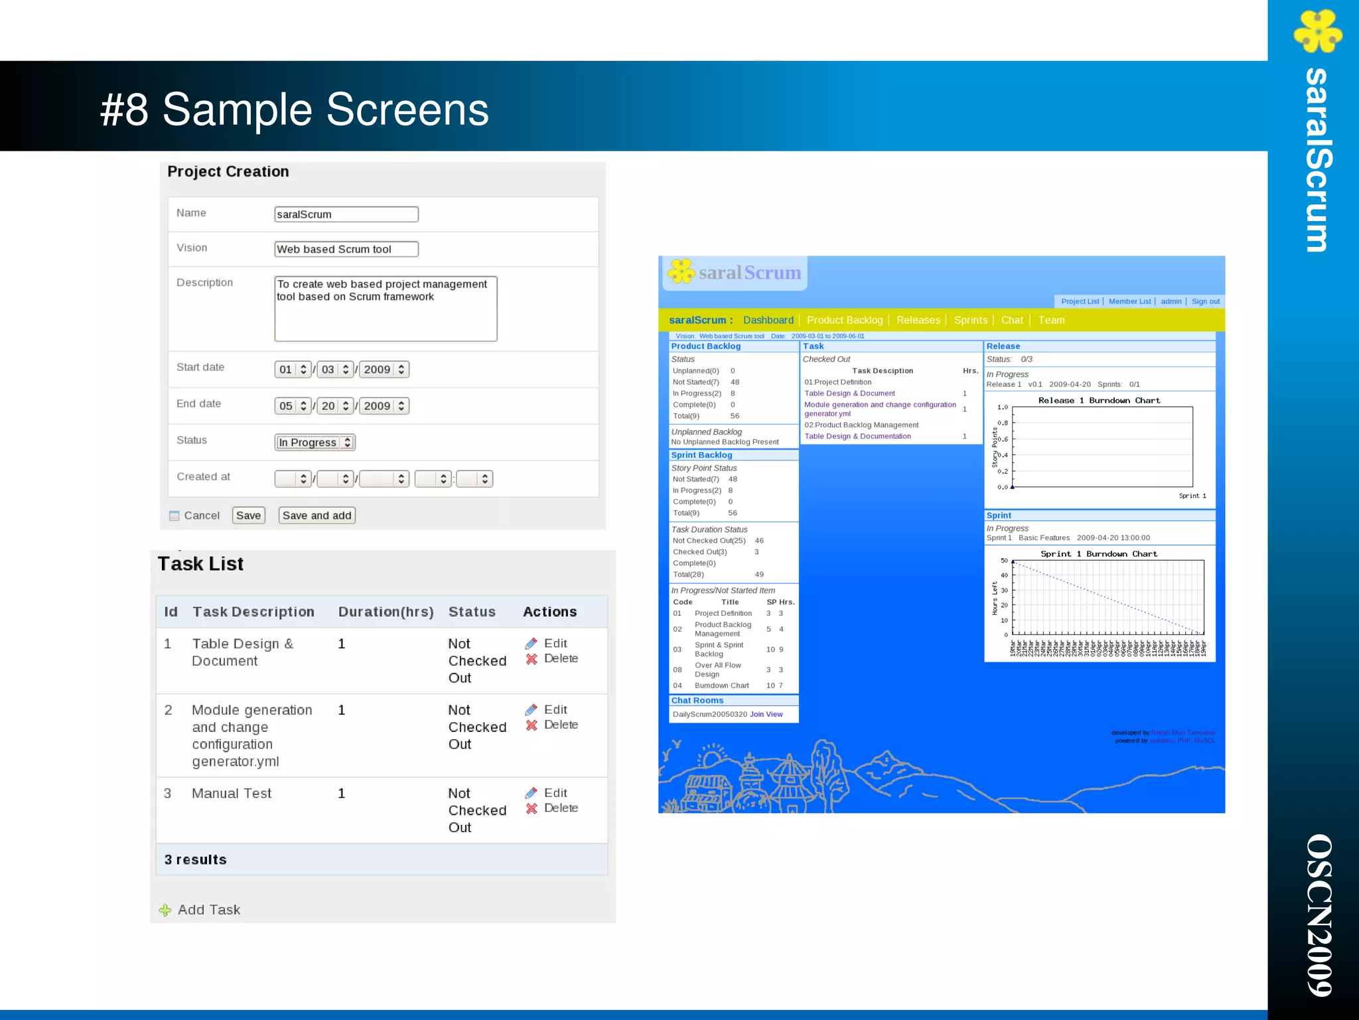Switch to the Product Backlog tab
This screenshot has height=1020, width=1359.
(845, 320)
